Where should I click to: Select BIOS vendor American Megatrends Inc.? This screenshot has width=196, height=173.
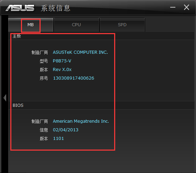point(81,121)
